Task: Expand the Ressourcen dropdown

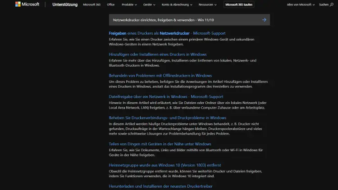Action: tap(207, 5)
